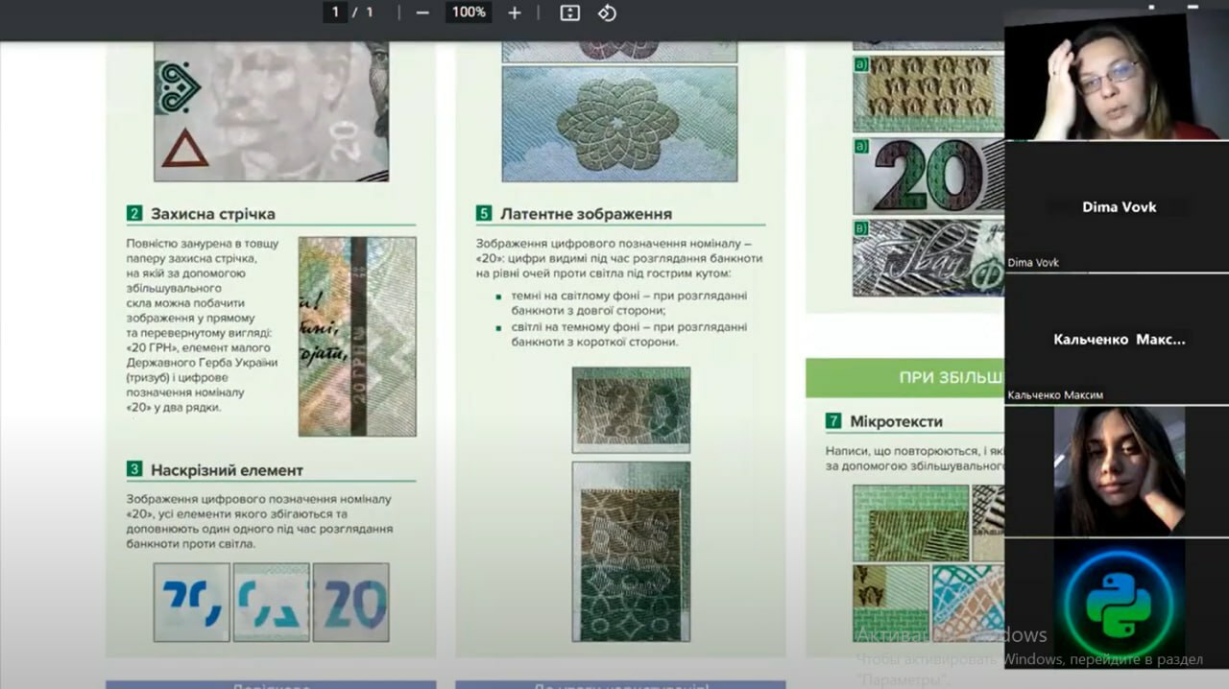Viewport: 1229px width, 689px height.
Task: Click the green 'ПРИ ЗБІЛЬШ' banner
Action: tap(904, 377)
